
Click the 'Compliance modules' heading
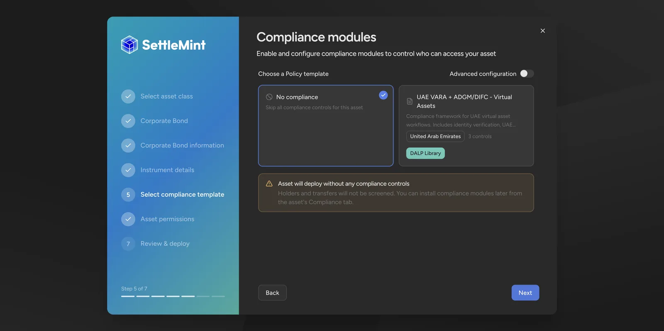coord(316,37)
